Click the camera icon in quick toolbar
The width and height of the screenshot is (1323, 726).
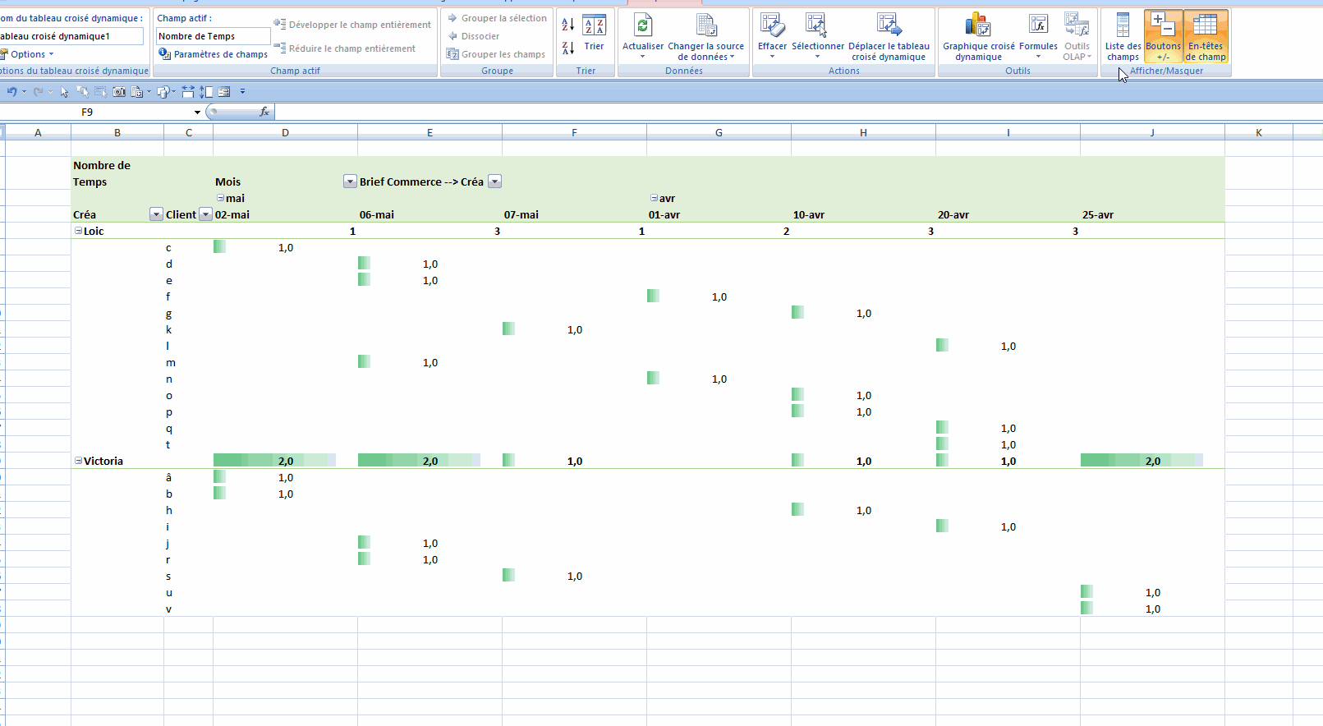point(119,92)
